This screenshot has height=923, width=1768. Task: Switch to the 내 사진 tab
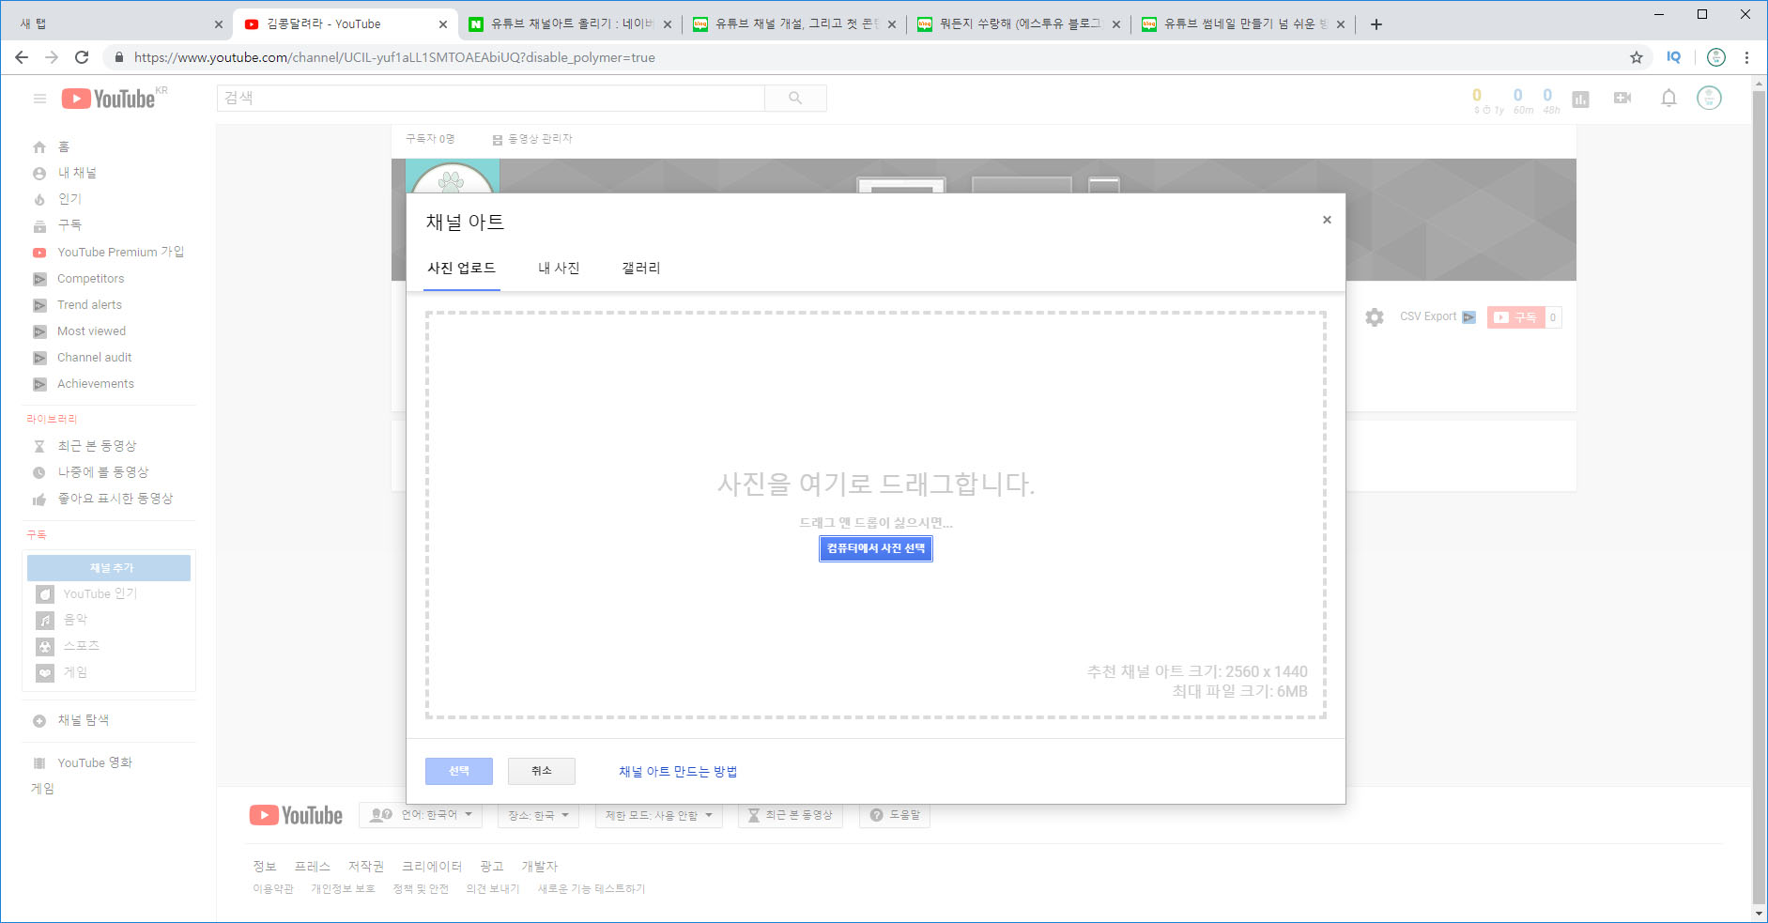click(559, 269)
